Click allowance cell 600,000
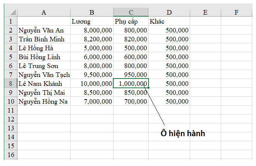 pos(131,57)
